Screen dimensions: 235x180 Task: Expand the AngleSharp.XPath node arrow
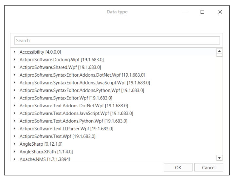(x=14, y=152)
